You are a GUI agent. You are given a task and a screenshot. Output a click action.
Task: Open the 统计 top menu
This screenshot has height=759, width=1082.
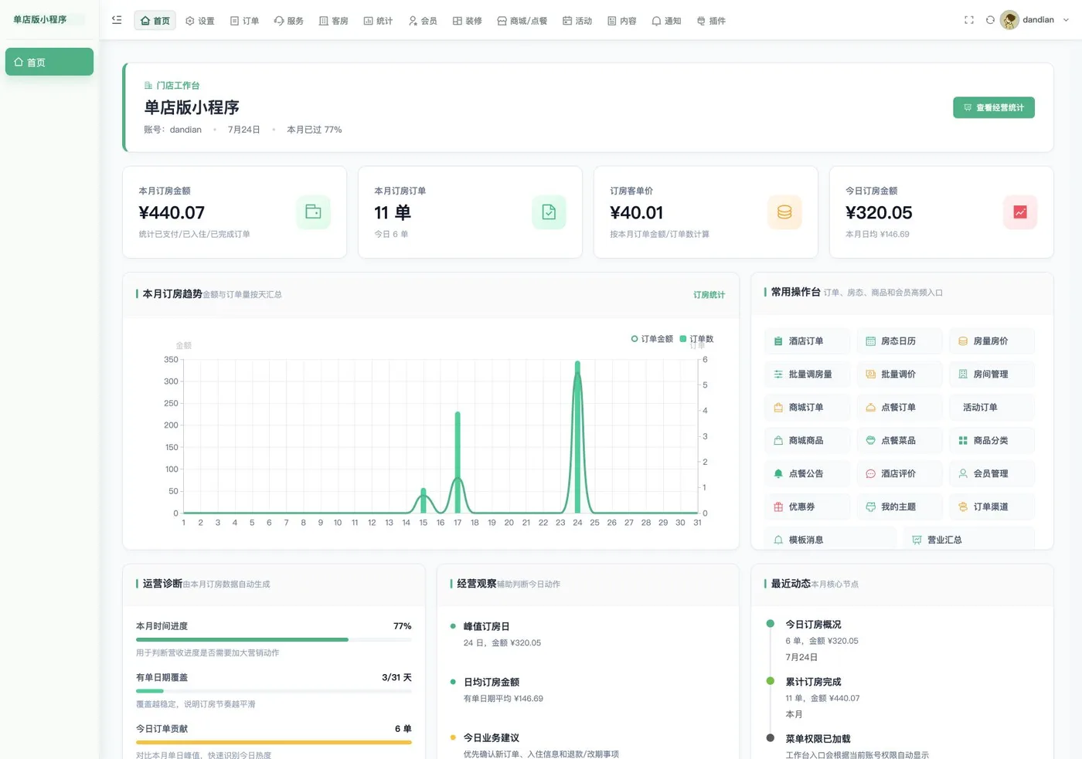click(x=379, y=21)
